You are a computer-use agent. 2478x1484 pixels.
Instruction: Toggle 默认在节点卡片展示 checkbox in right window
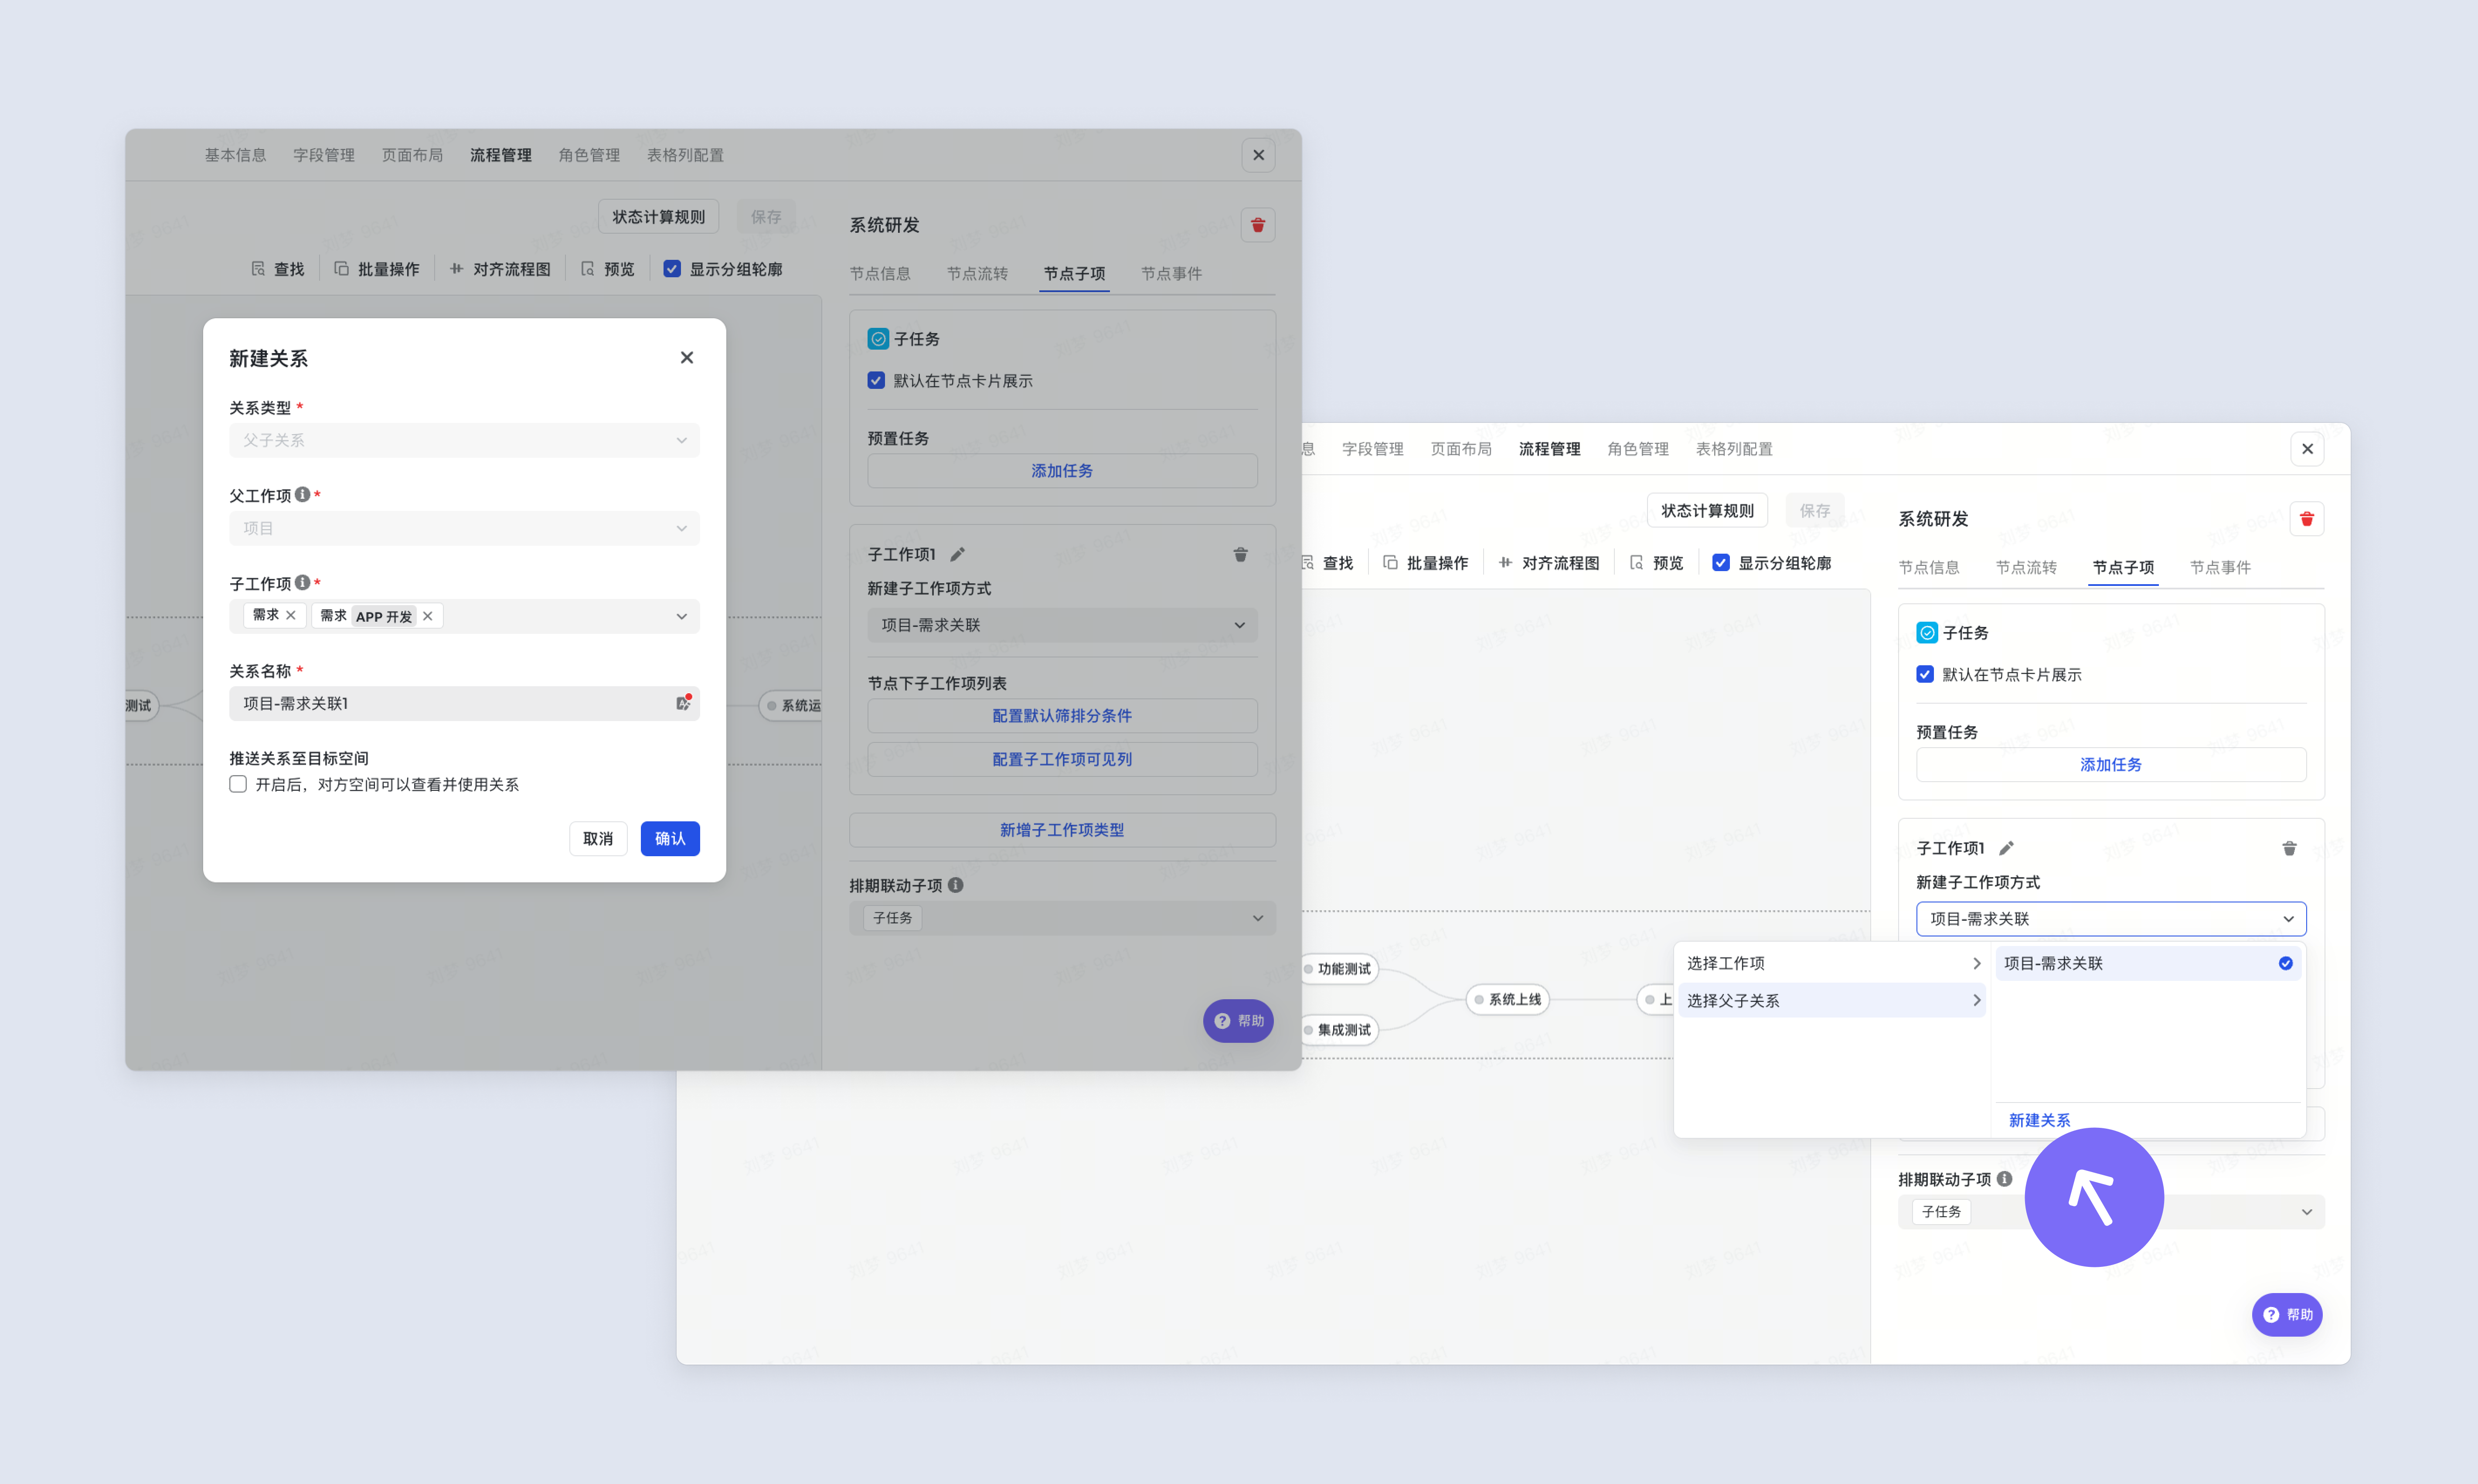pos(1925,675)
